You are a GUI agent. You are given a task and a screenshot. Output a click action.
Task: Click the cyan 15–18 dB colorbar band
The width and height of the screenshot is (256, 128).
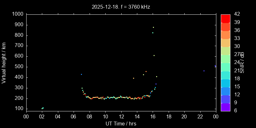[226, 83]
